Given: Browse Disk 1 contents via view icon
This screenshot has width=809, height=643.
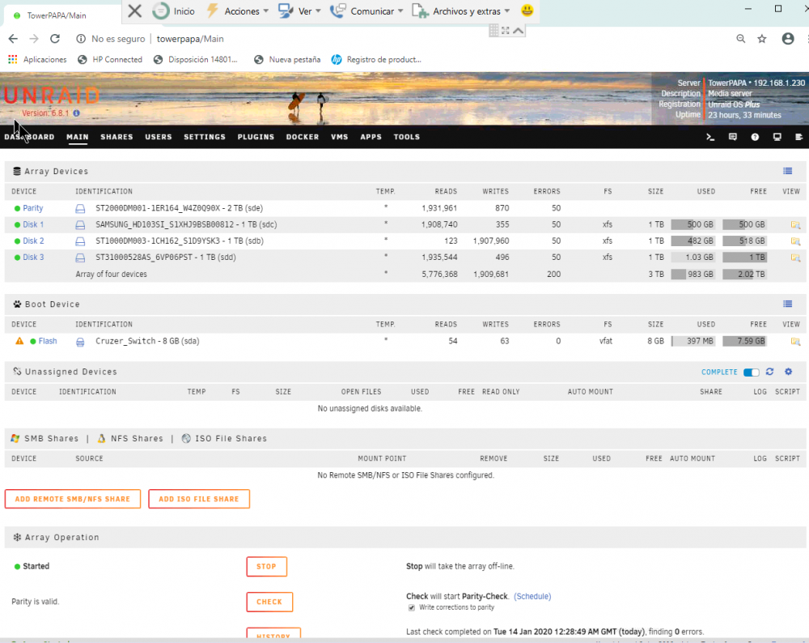Looking at the screenshot, I should pyautogui.click(x=795, y=224).
